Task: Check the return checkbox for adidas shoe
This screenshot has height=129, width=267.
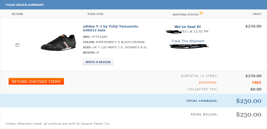Action: coord(18,45)
